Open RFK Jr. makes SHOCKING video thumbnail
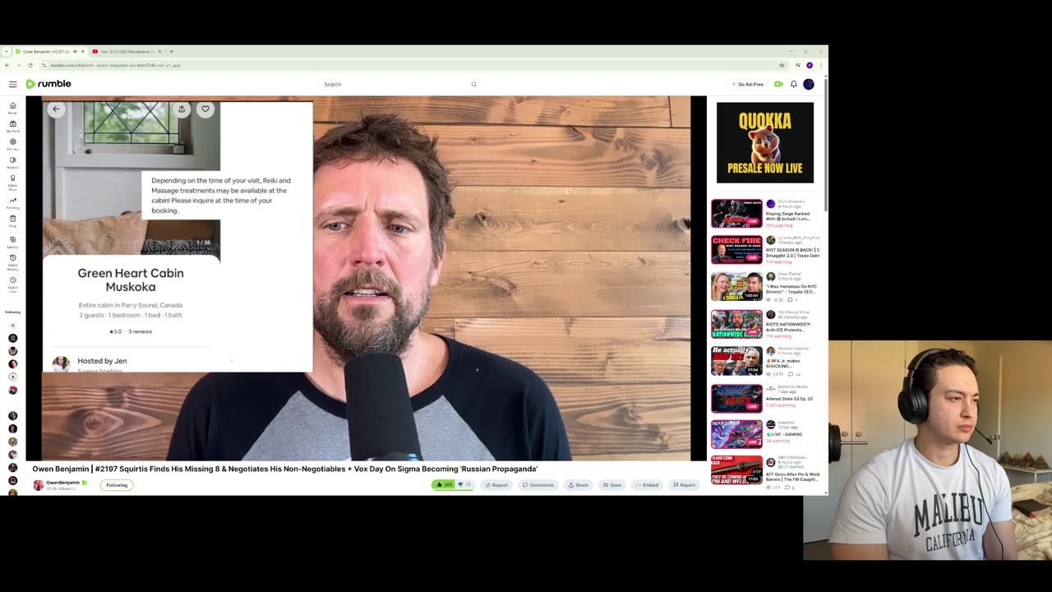The width and height of the screenshot is (1052, 592). [736, 361]
